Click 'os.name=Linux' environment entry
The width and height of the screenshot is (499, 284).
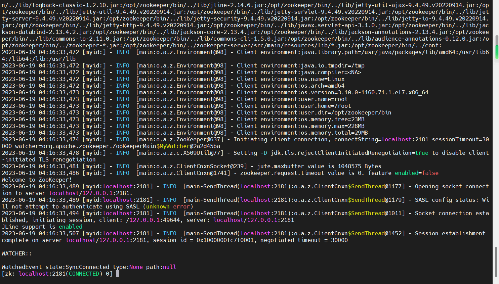(323, 79)
